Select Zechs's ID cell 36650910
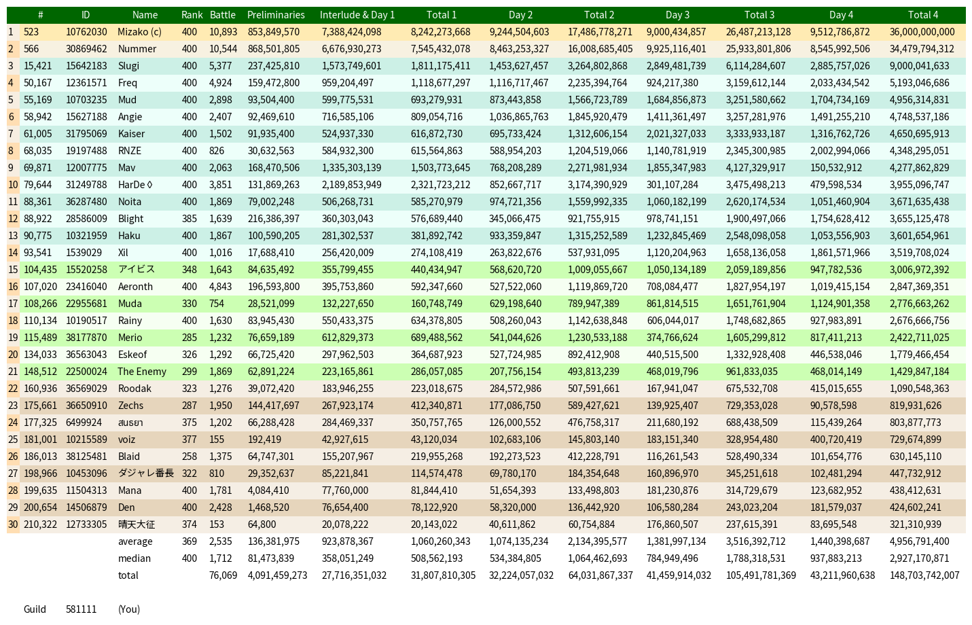The image size is (972, 625). [86, 406]
